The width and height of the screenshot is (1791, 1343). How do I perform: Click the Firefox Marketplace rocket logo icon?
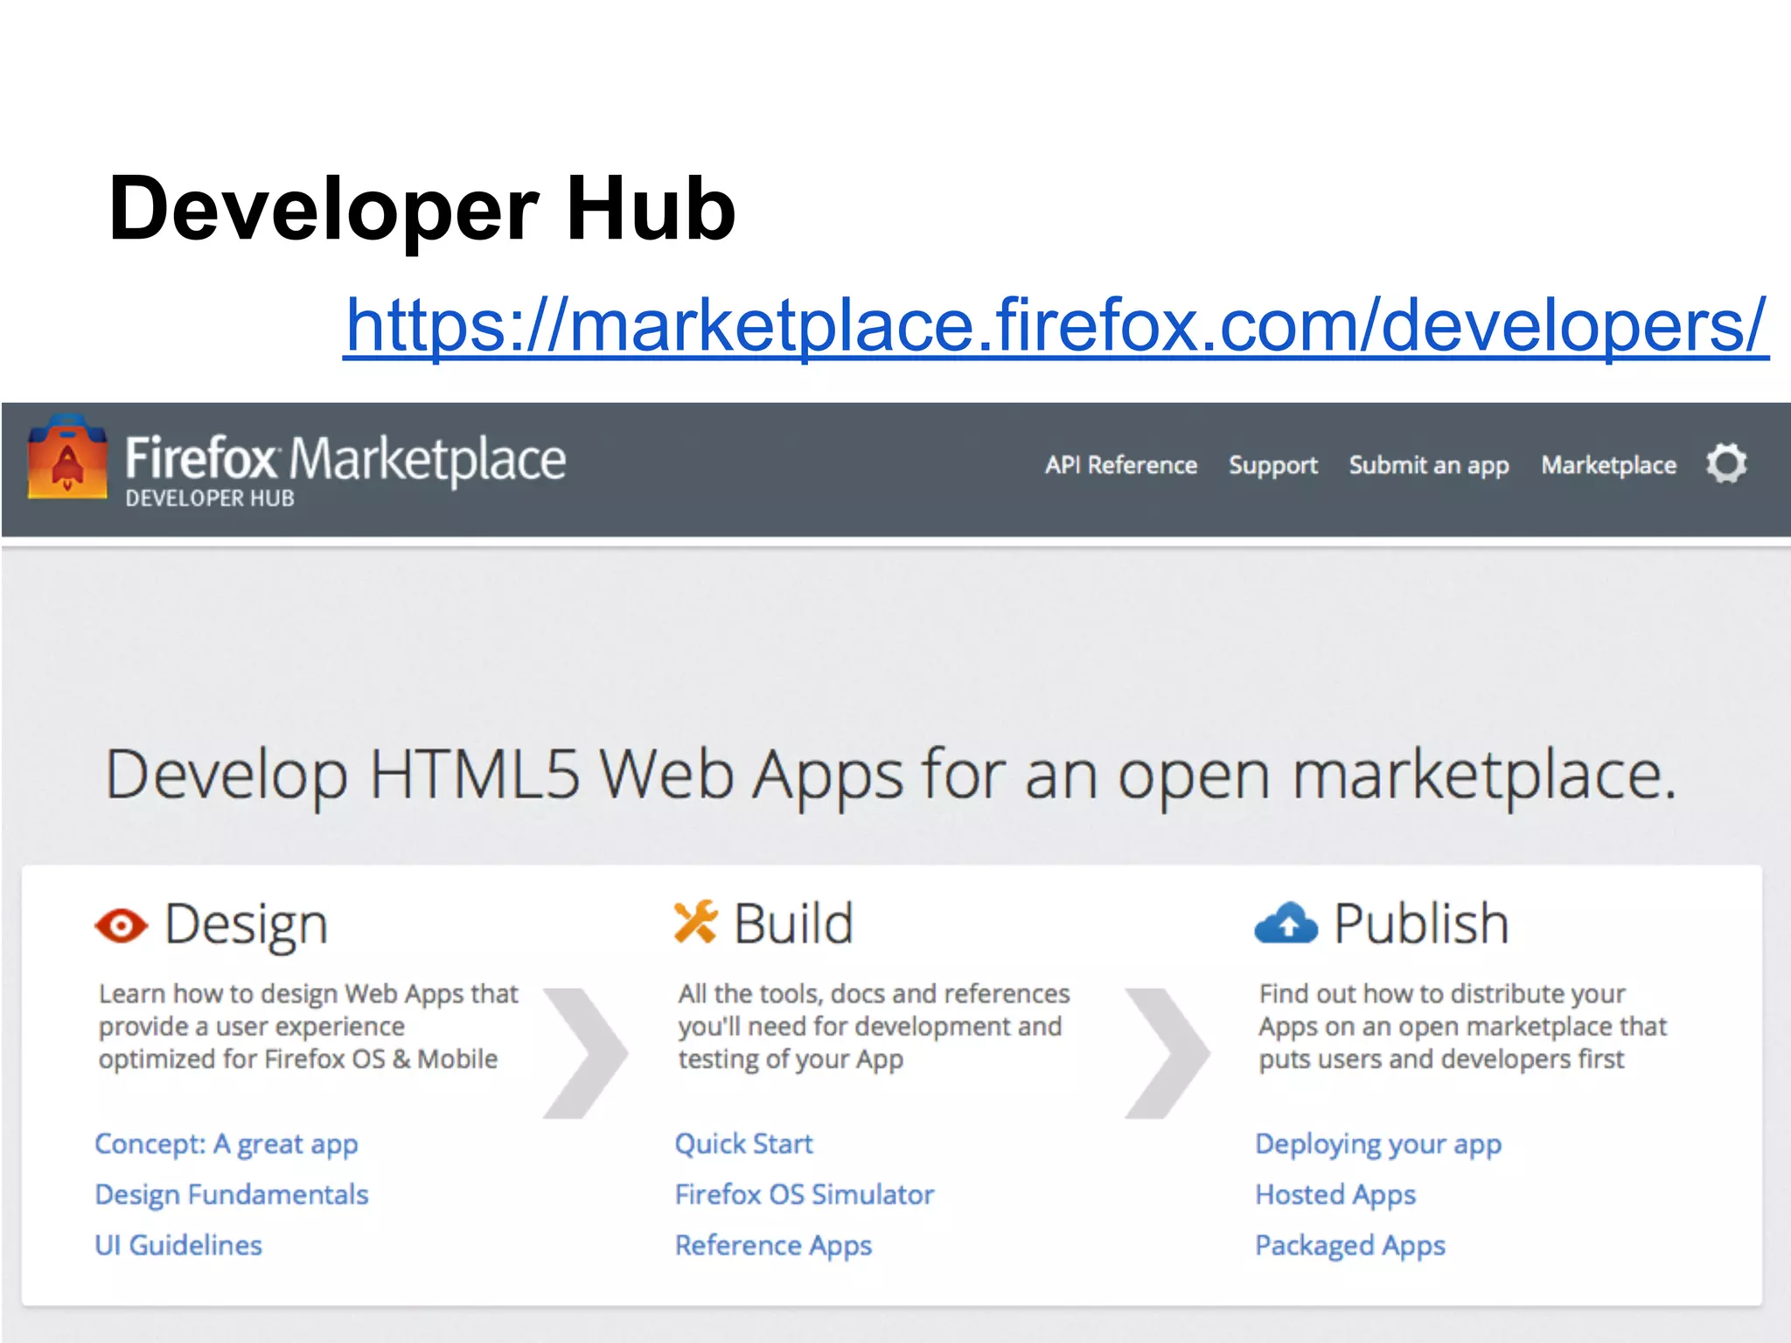tap(67, 458)
